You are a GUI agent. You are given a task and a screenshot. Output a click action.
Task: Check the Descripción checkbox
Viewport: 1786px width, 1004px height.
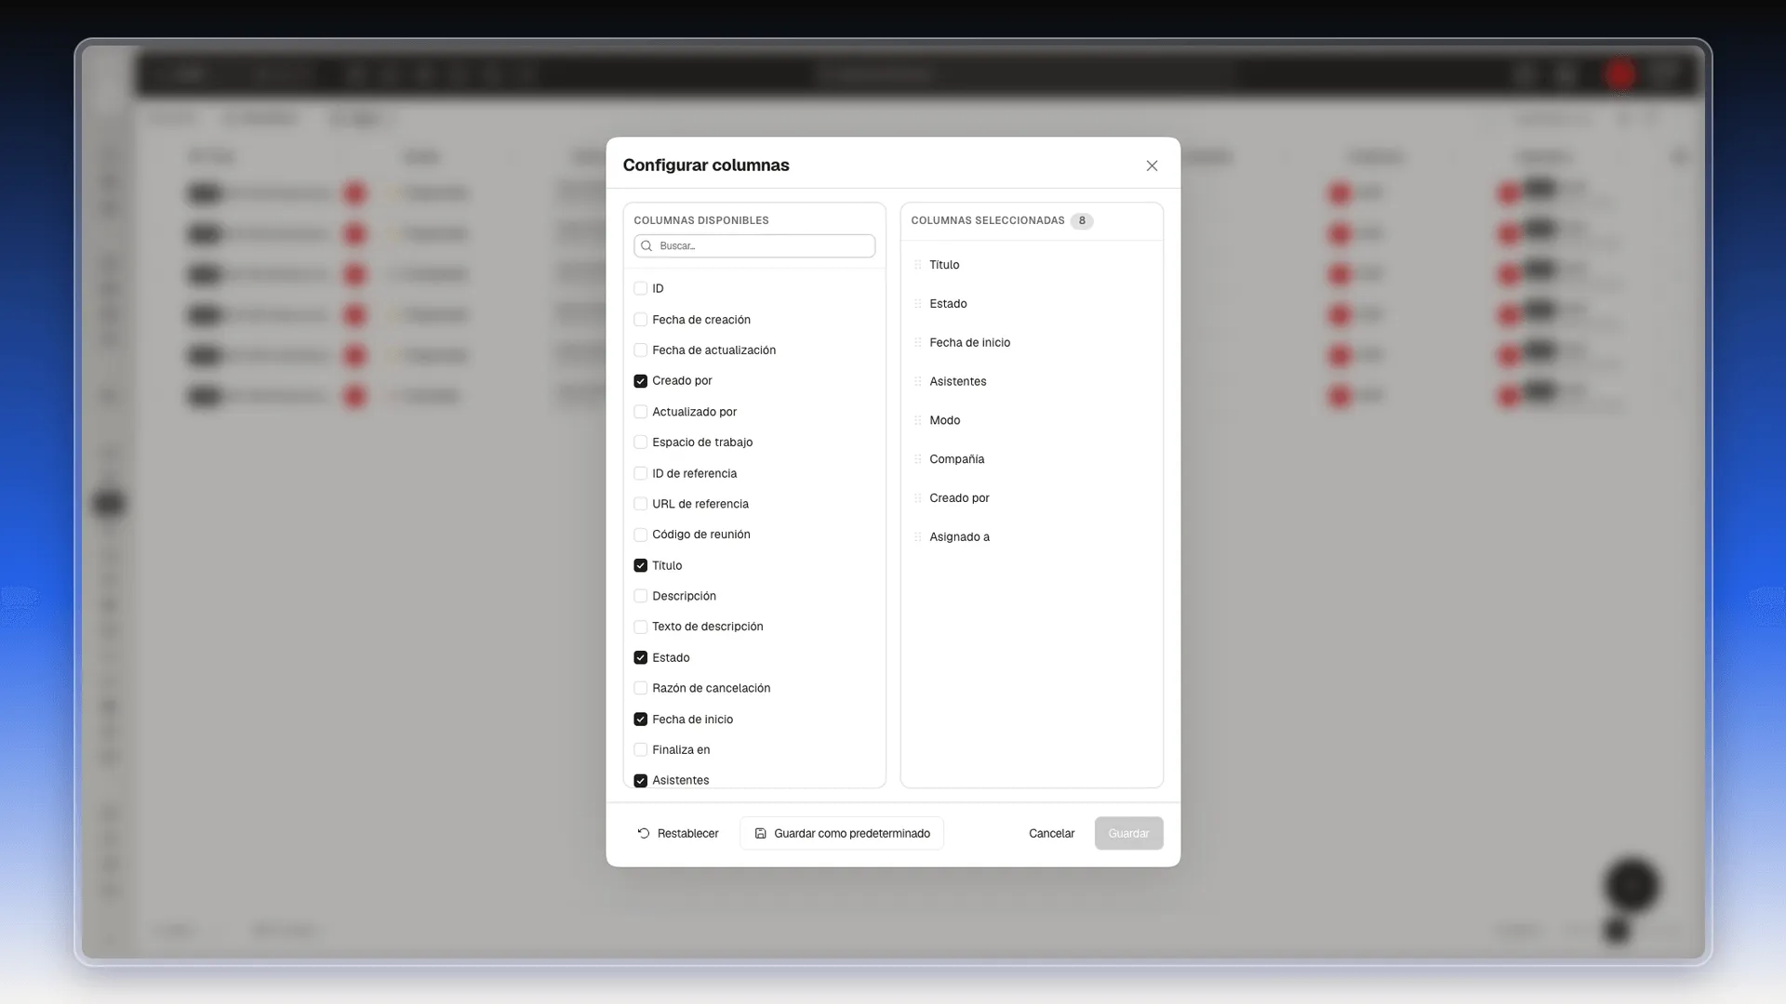(x=641, y=596)
